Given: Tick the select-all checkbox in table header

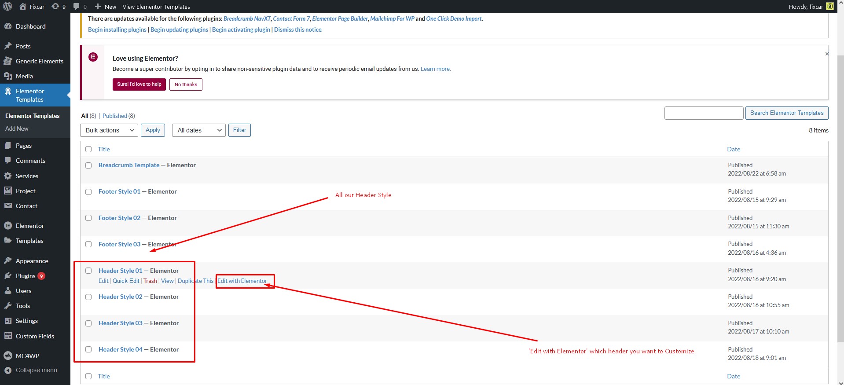Looking at the screenshot, I should pos(88,149).
